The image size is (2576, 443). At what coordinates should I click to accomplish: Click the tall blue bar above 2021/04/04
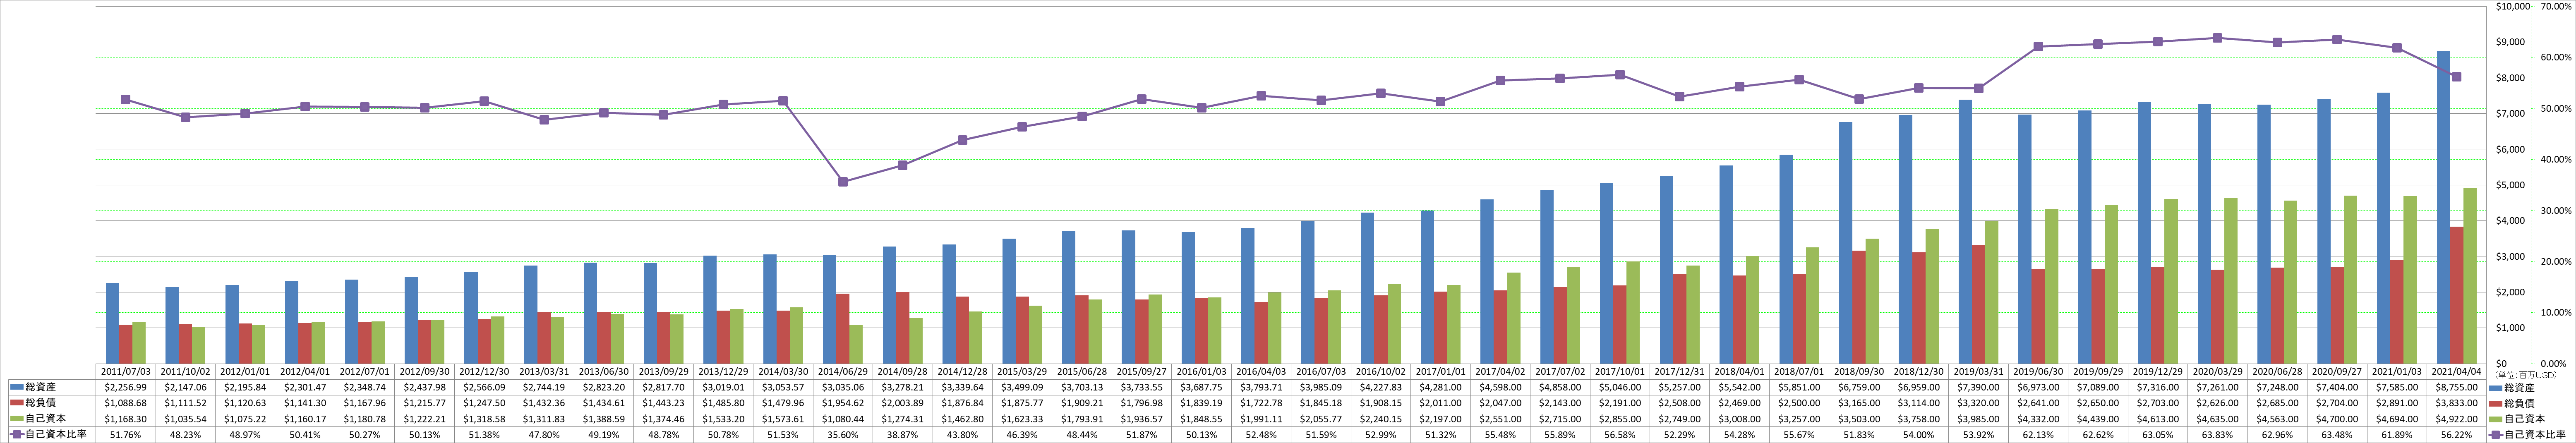coord(2443,207)
